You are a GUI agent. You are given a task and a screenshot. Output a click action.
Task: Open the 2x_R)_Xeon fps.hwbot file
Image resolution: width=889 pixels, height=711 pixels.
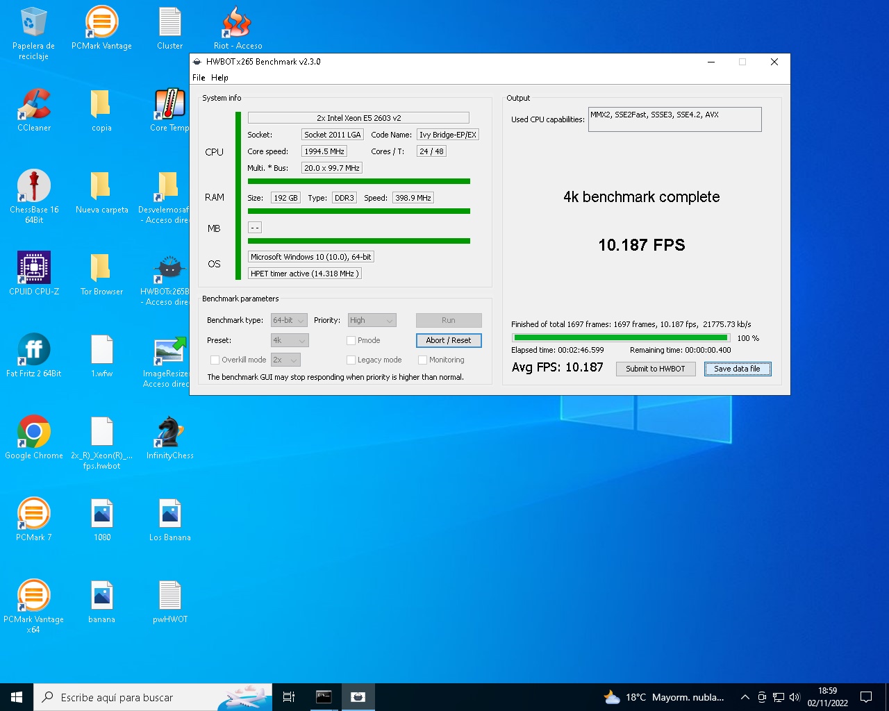pos(101,442)
